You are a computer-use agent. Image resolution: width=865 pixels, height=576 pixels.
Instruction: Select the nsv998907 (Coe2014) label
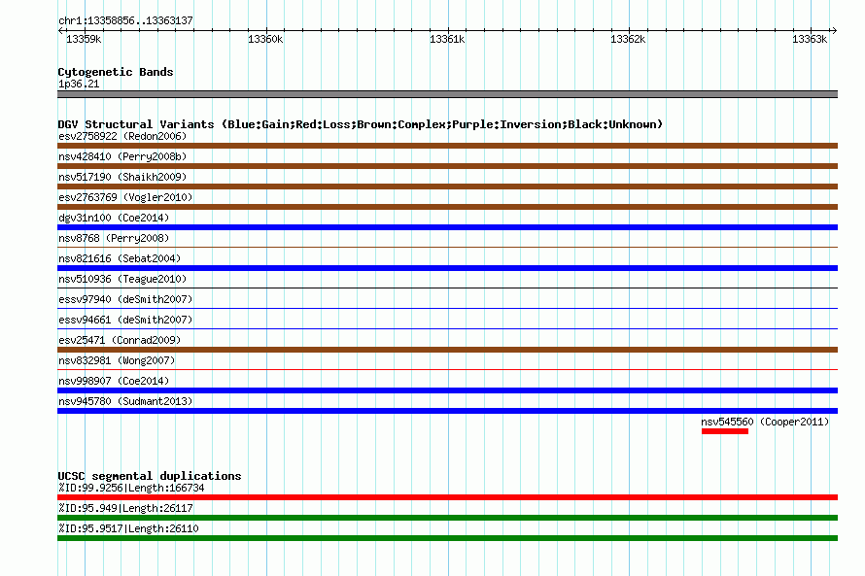click(x=114, y=381)
